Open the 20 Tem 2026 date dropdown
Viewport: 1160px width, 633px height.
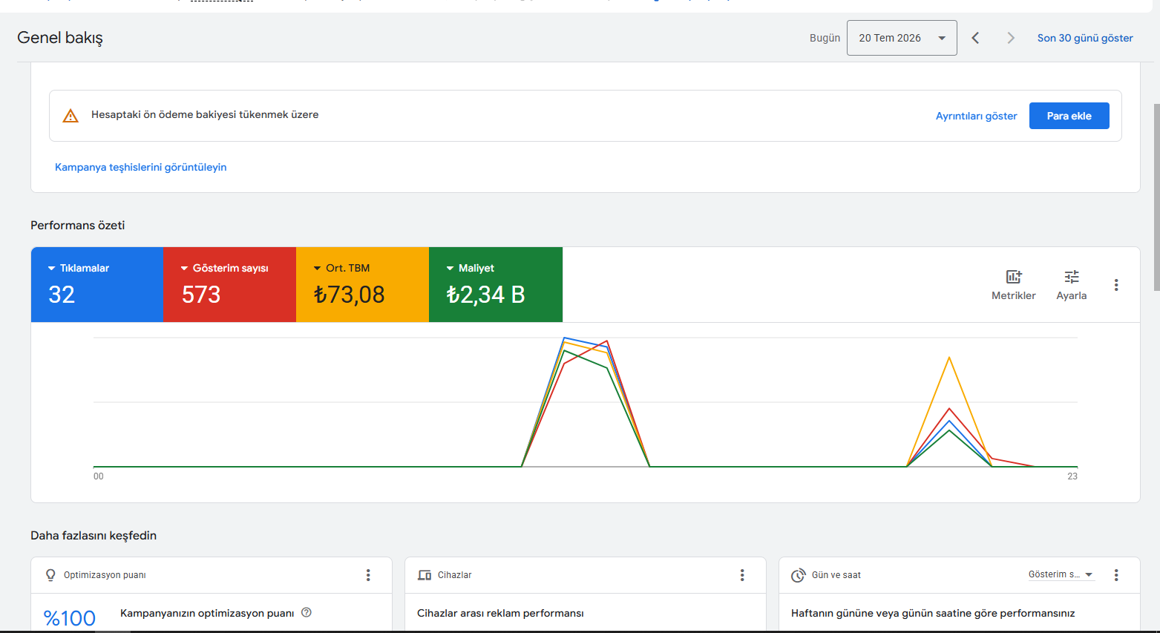[x=902, y=38]
